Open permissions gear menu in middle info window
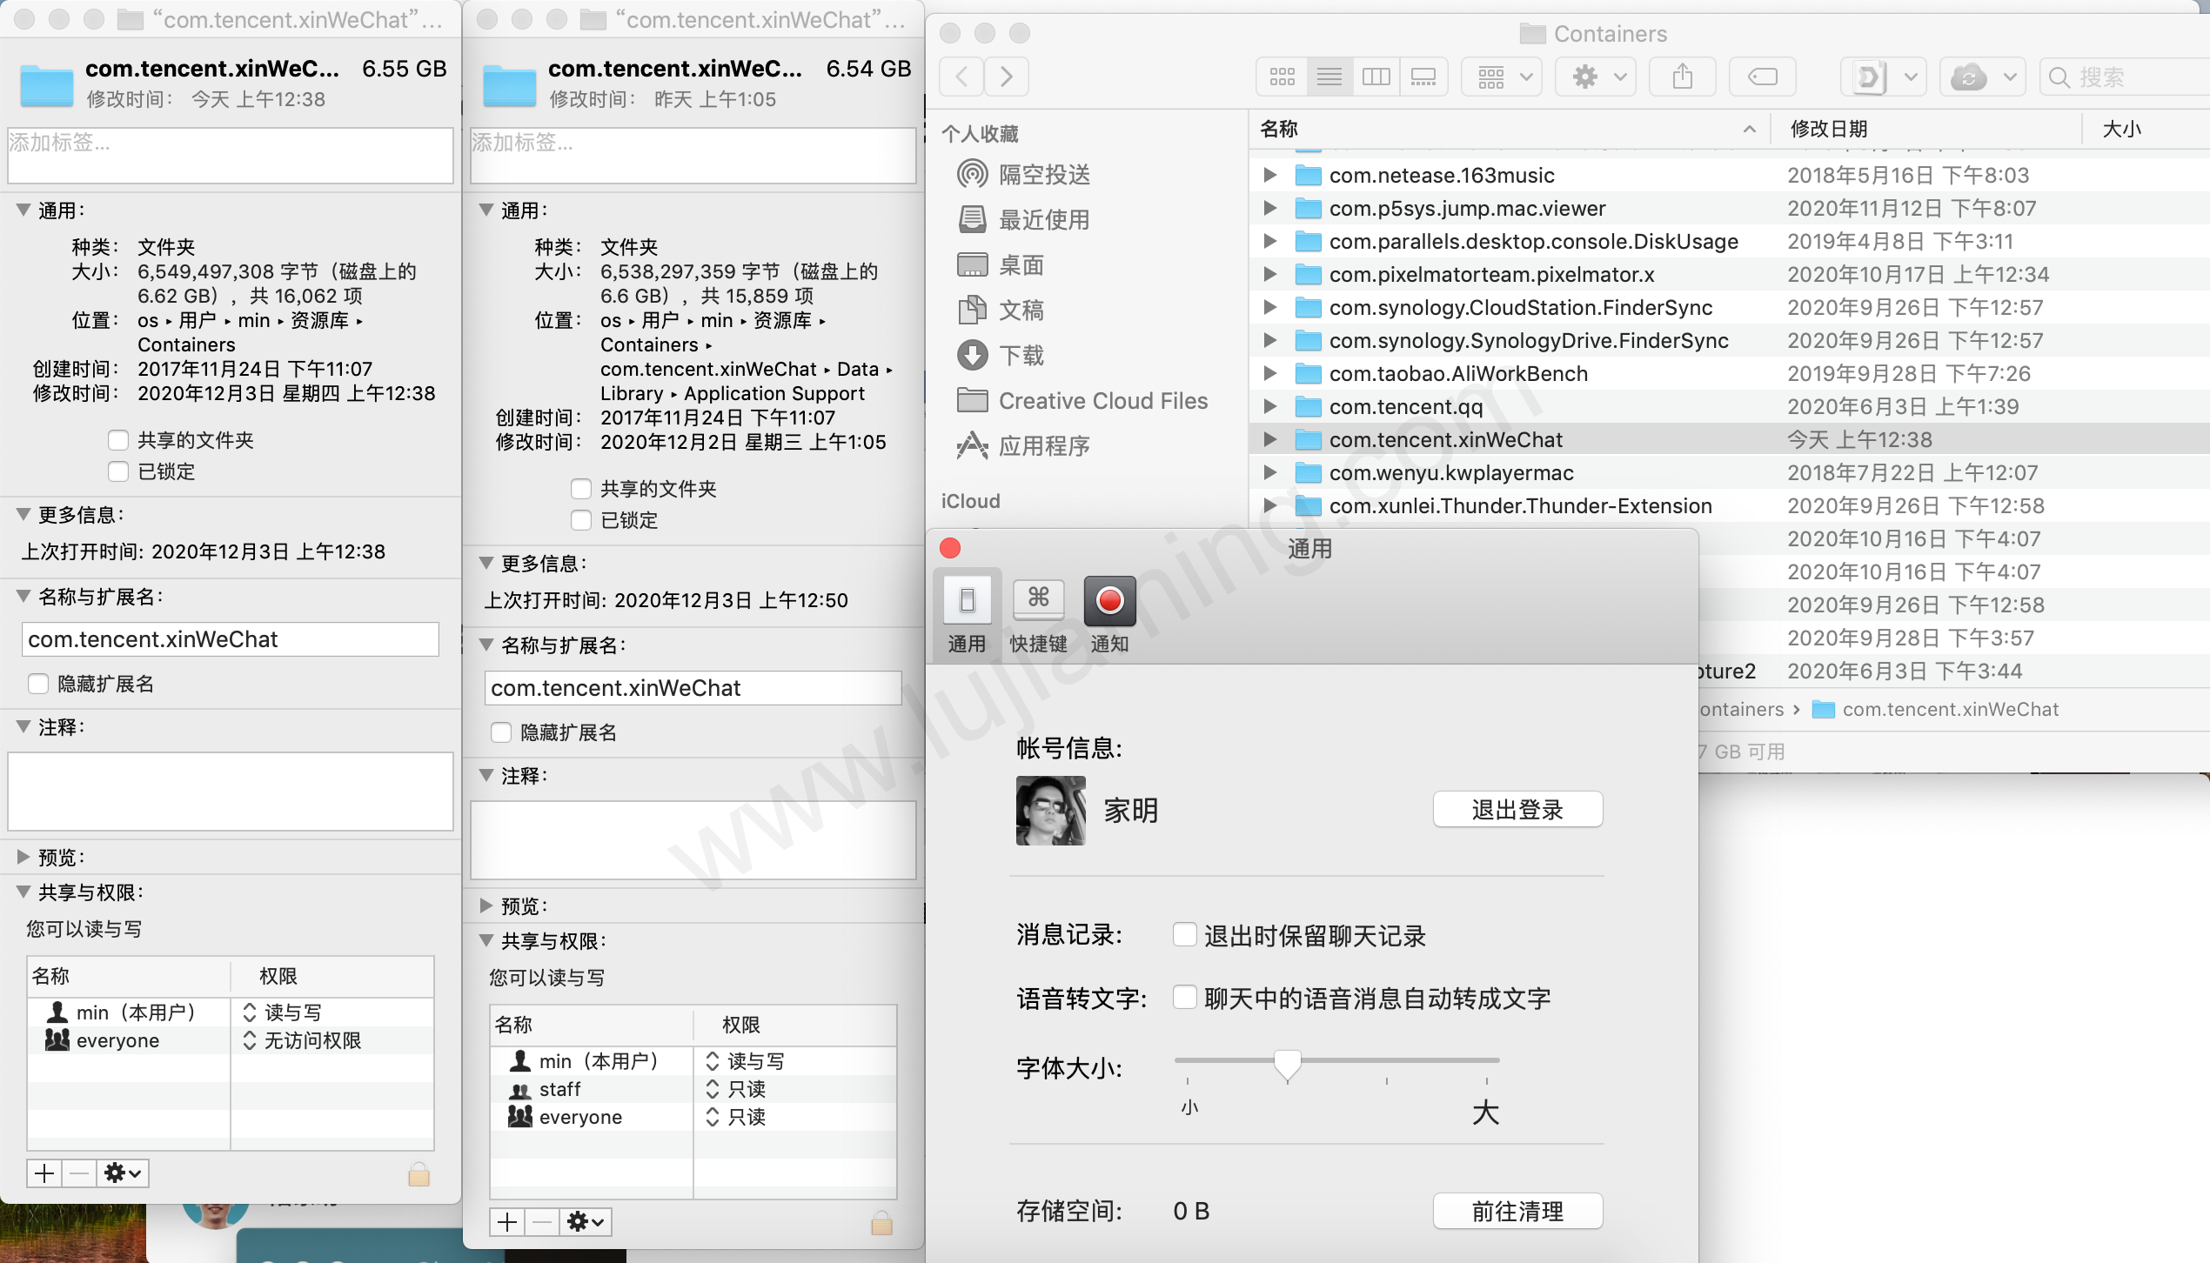Image resolution: width=2210 pixels, height=1263 pixels. point(586,1222)
